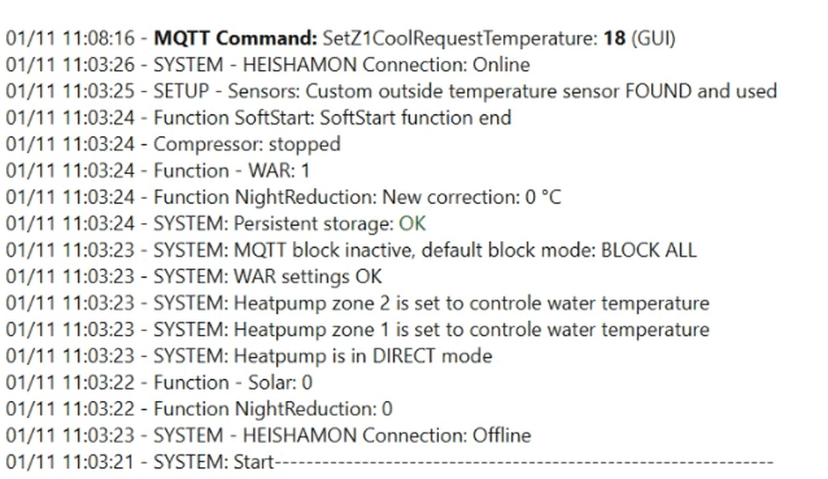Click the green OK persistent storage status
Viewport: 828px width, 479px height.
click(412, 224)
